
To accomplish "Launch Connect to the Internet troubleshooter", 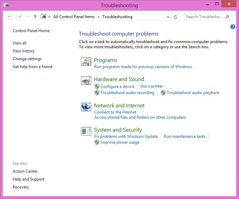I will 115,112.
